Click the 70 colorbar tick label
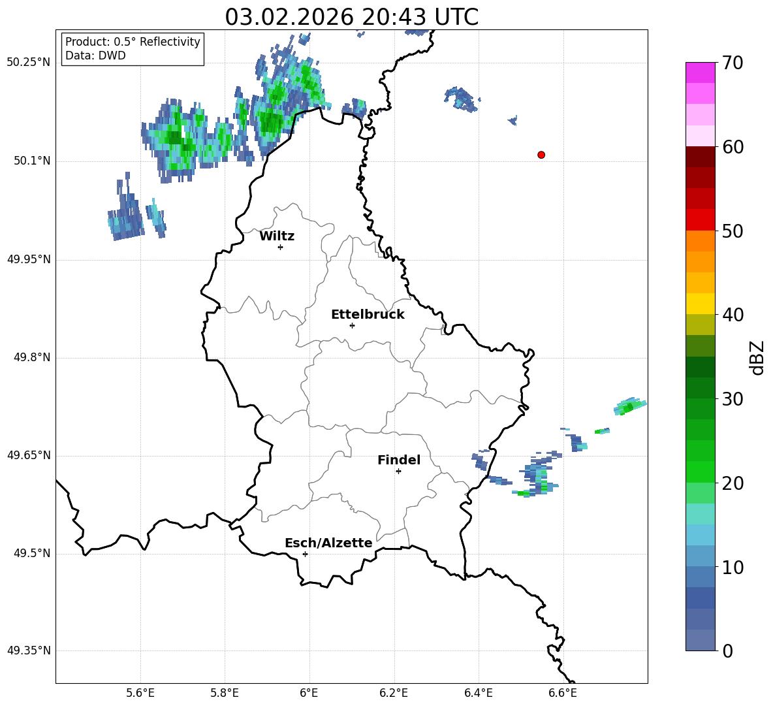This screenshot has height=706, width=773. tap(733, 63)
